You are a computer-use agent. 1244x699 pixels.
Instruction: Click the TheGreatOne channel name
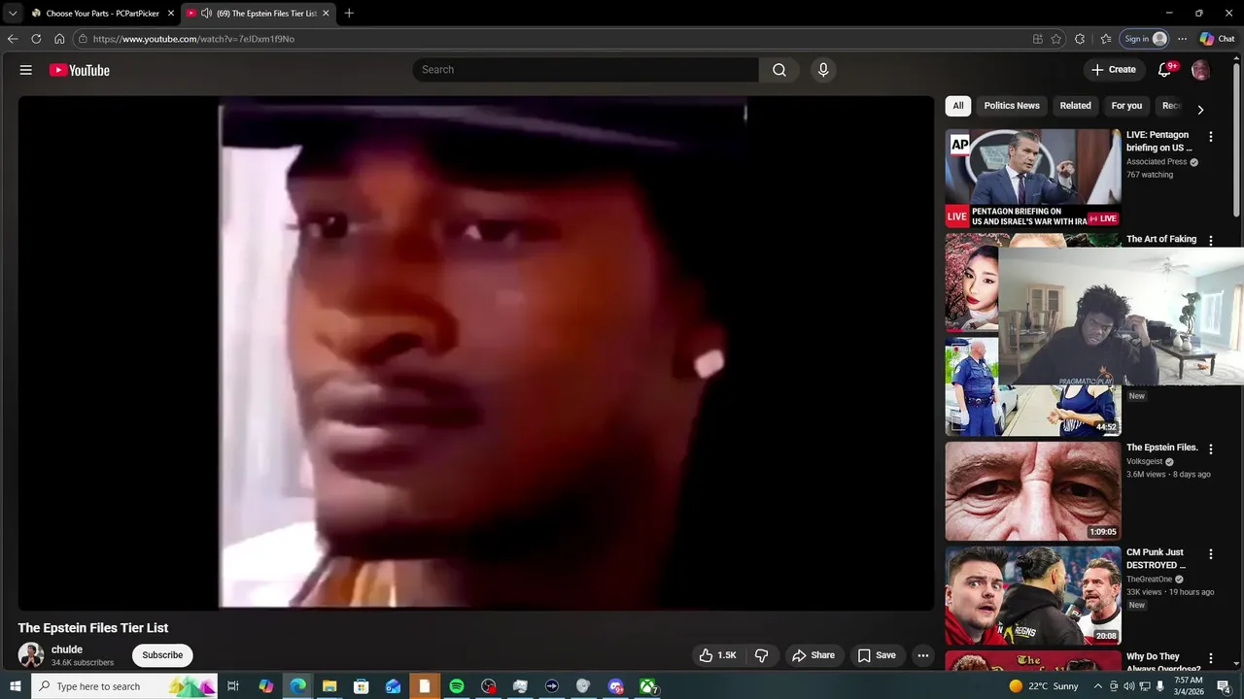1150,580
